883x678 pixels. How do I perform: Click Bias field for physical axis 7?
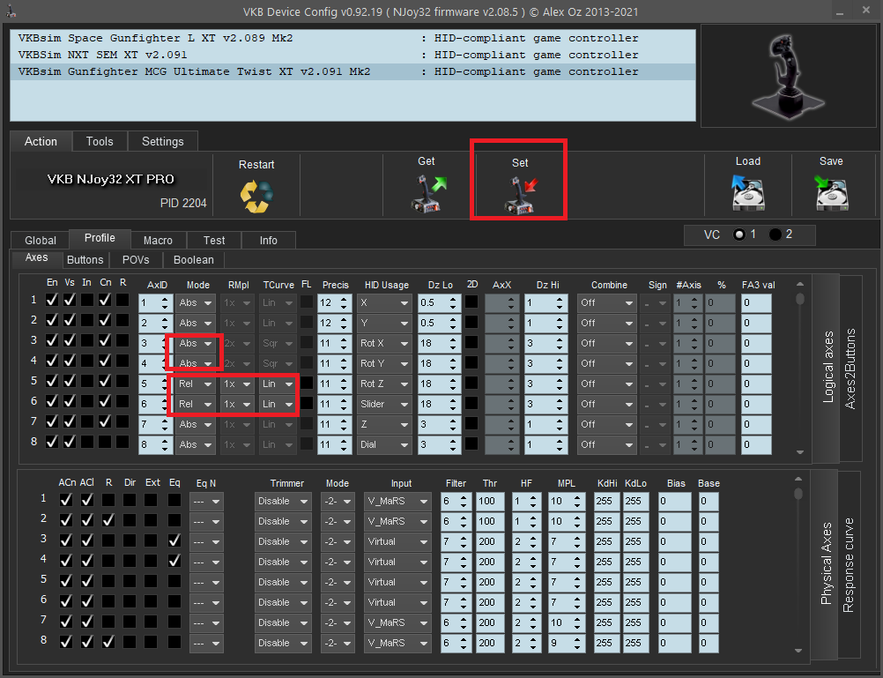[x=674, y=622]
